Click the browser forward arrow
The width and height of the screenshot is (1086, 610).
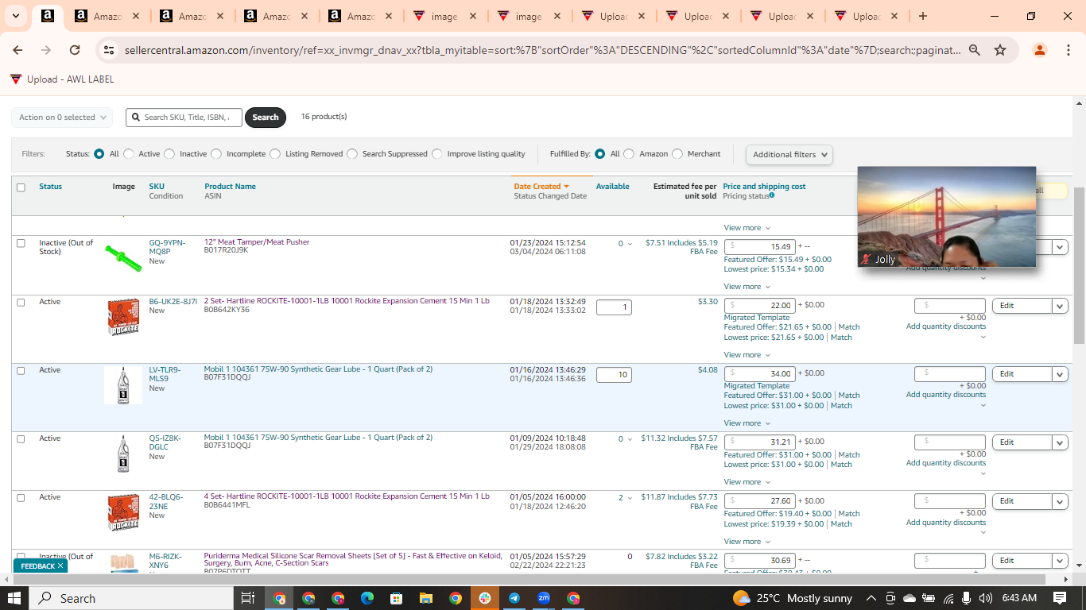[46, 50]
